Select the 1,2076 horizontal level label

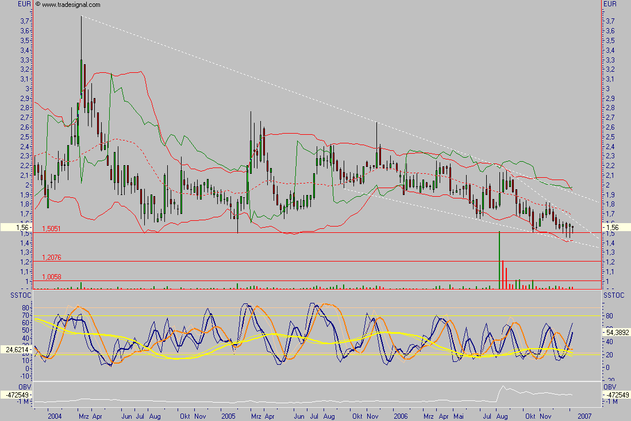52,257
